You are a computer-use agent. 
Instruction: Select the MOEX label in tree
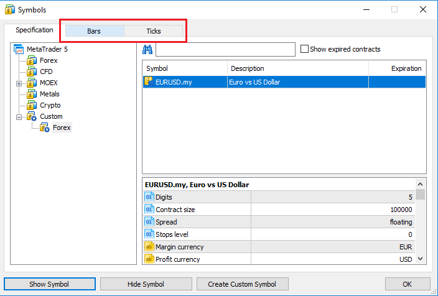coord(49,83)
